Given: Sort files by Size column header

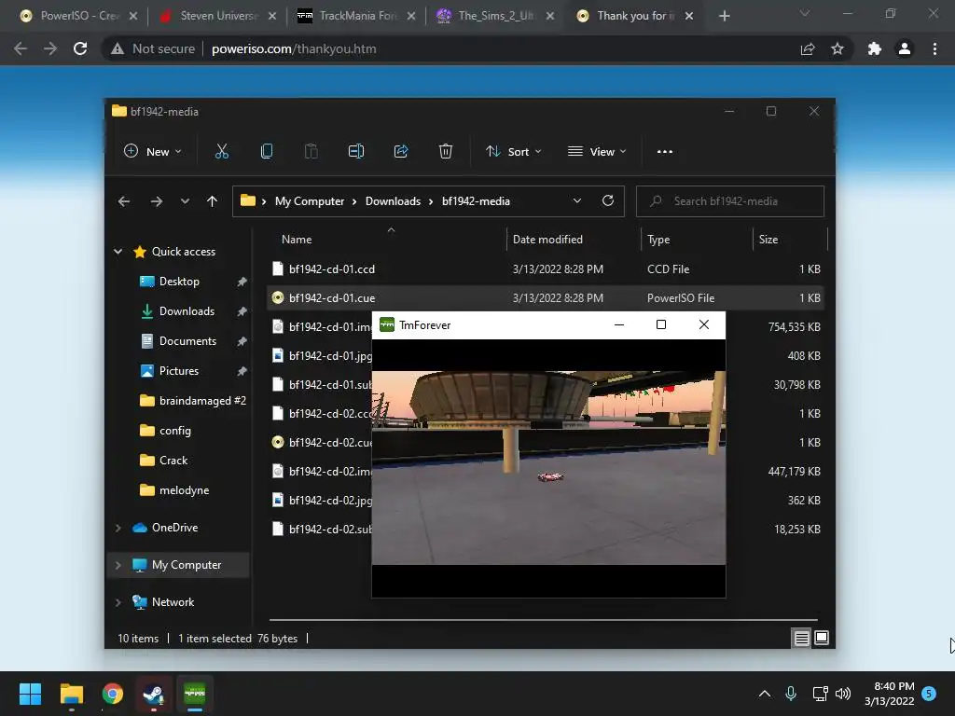Looking at the screenshot, I should click(768, 240).
